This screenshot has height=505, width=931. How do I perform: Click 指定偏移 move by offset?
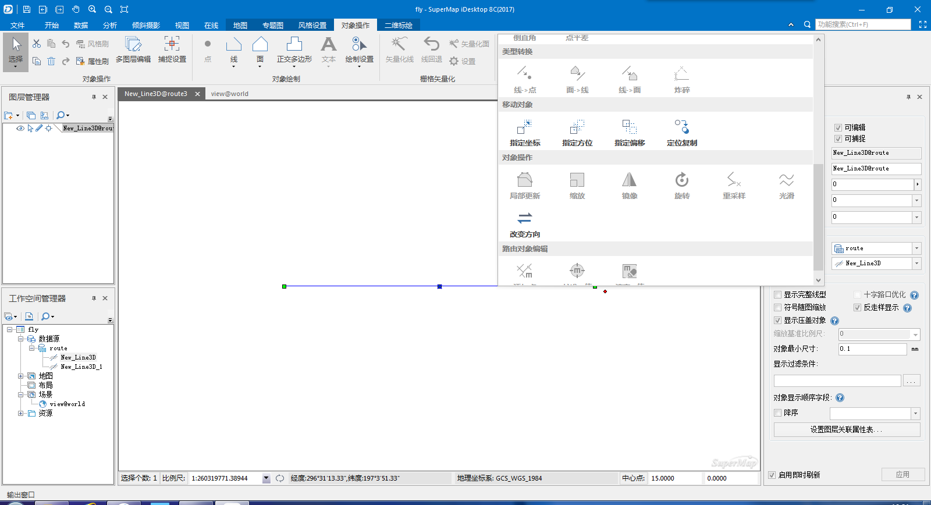coord(630,133)
